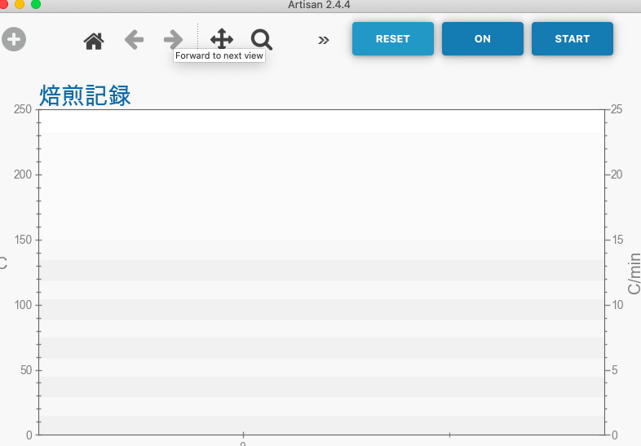641x446 pixels.
Task: Click the C label on left axis
Action: (3, 263)
